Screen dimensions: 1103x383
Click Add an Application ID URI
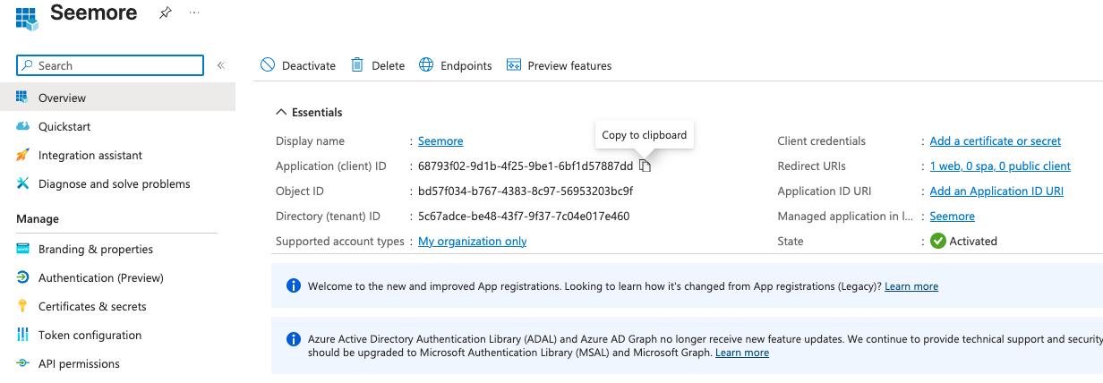pos(996,191)
